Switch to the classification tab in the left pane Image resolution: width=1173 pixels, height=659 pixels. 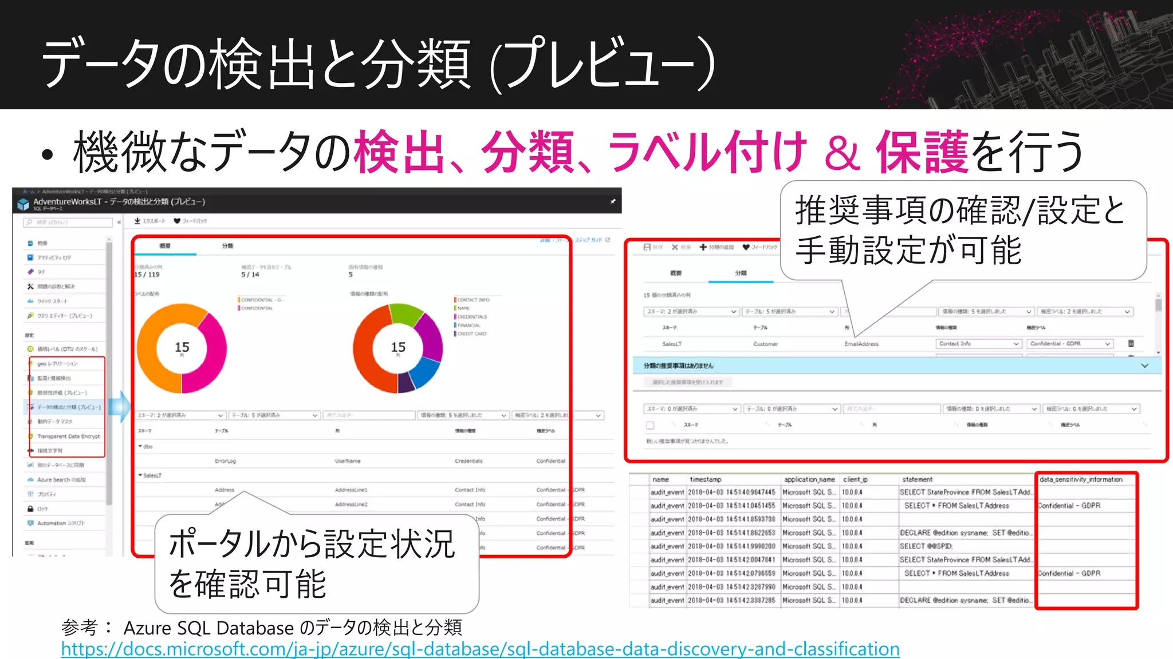[228, 246]
